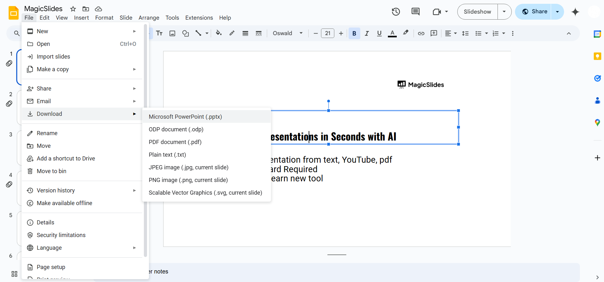Toggle italic formatting
The height and width of the screenshot is (282, 604).
[x=367, y=33]
